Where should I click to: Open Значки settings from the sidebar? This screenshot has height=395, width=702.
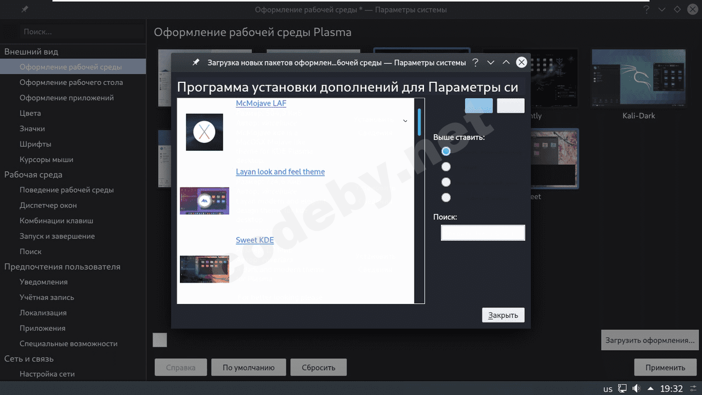tap(31, 128)
